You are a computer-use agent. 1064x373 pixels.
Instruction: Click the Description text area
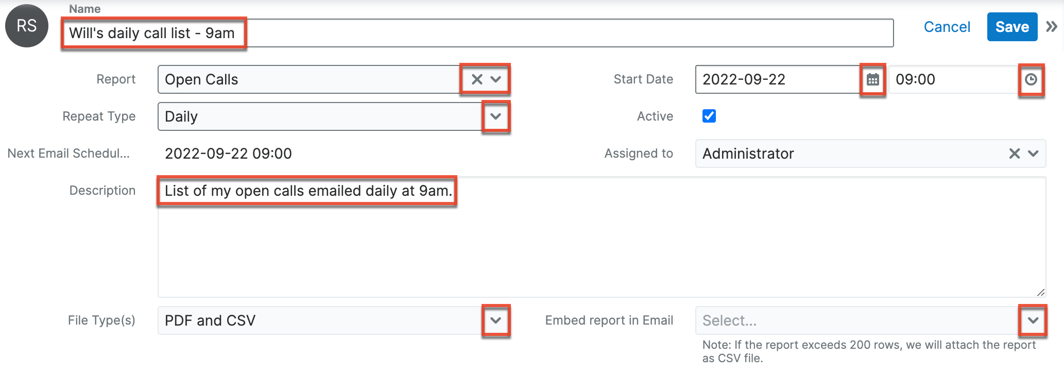coord(602,242)
